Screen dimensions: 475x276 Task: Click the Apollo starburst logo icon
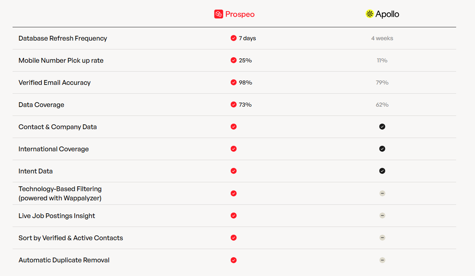click(370, 14)
